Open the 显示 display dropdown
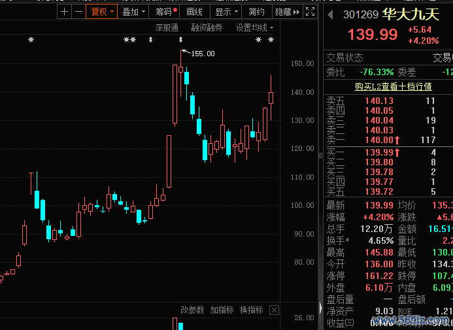Screen dimensions: 453x330 point(226,12)
